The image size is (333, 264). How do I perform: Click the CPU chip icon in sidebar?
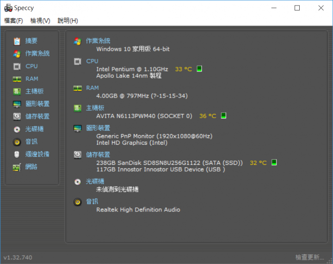click(x=17, y=66)
